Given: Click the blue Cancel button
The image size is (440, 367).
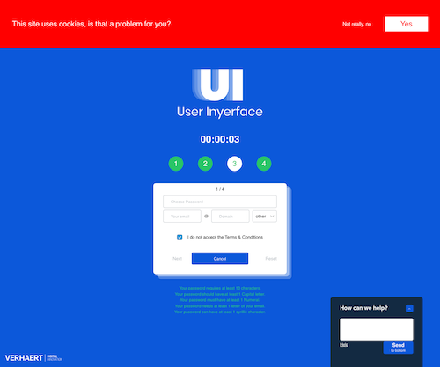Looking at the screenshot, I should (220, 259).
